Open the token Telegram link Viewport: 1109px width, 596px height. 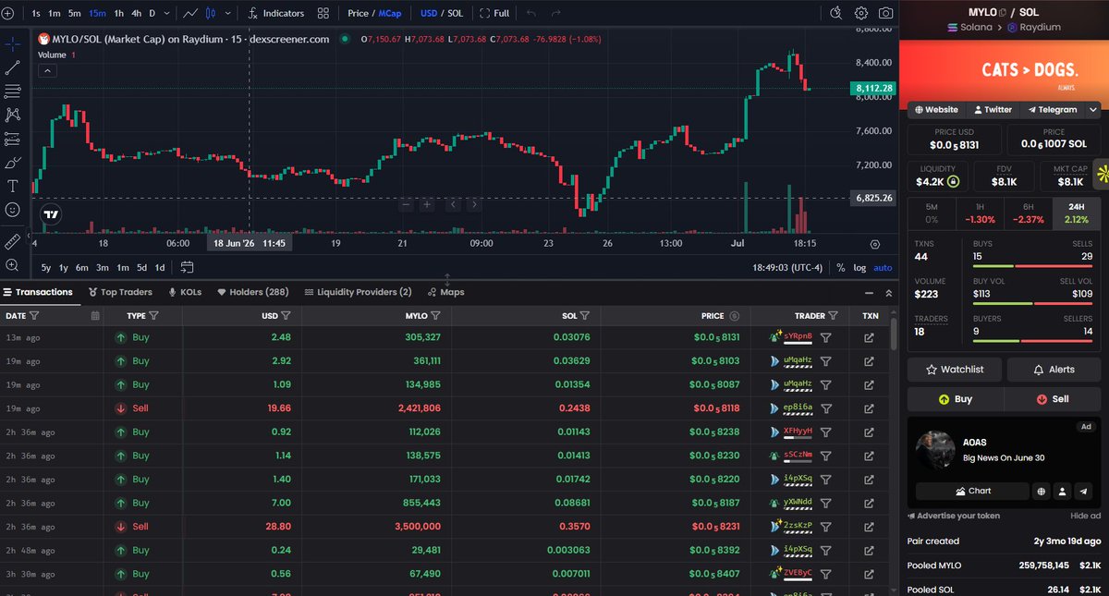pos(1052,109)
